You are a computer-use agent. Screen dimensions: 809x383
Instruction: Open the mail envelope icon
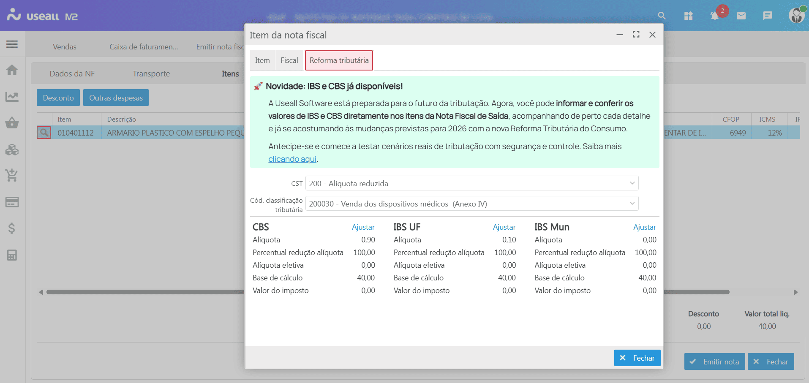(741, 16)
